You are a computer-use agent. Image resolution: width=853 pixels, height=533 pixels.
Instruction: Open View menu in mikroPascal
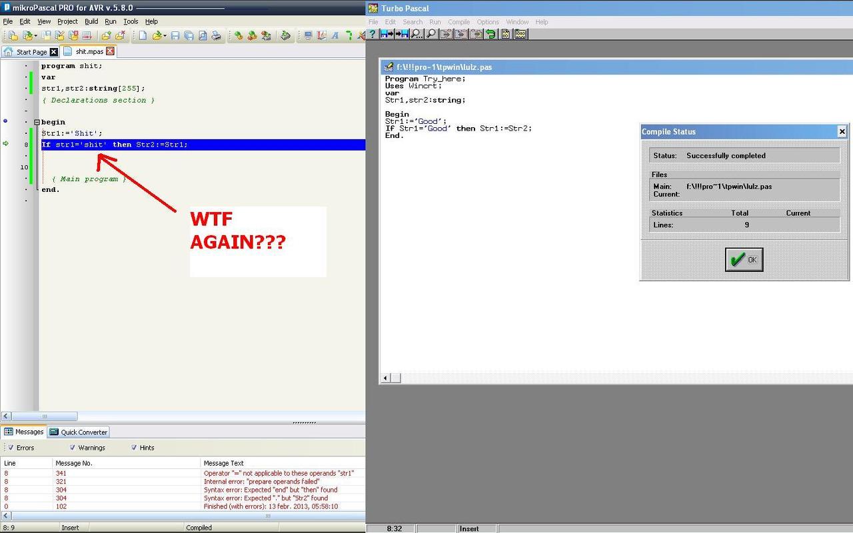pos(44,21)
